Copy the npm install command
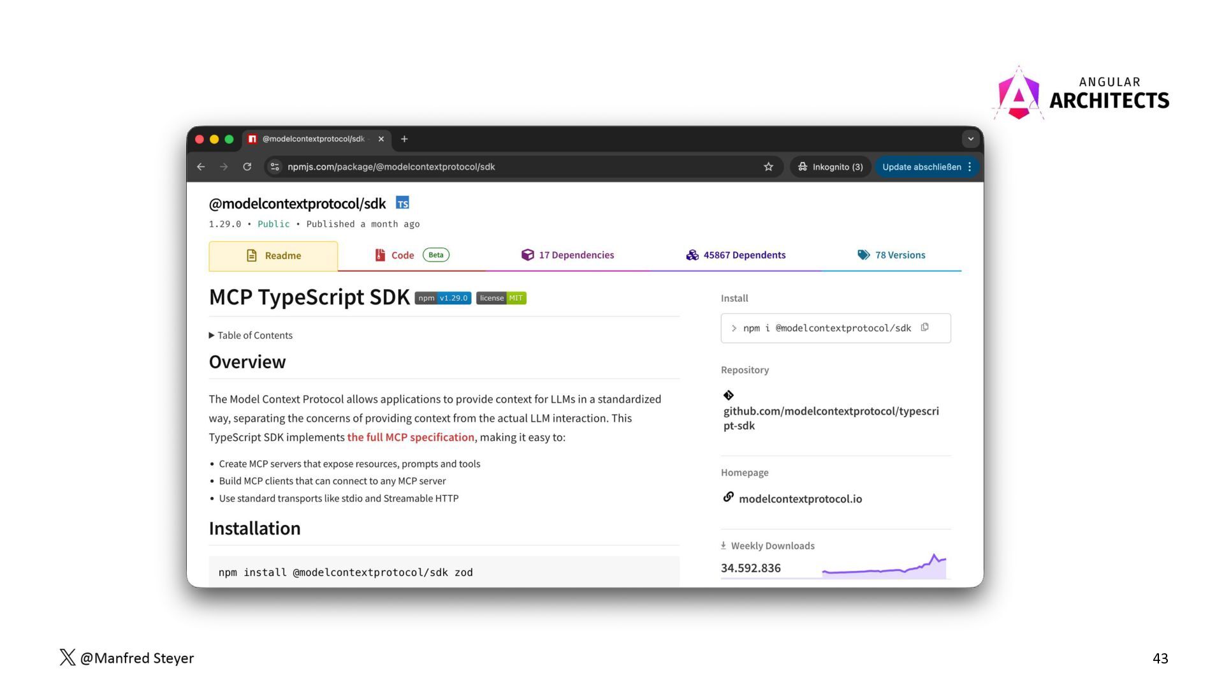1224x689 pixels. (x=924, y=327)
